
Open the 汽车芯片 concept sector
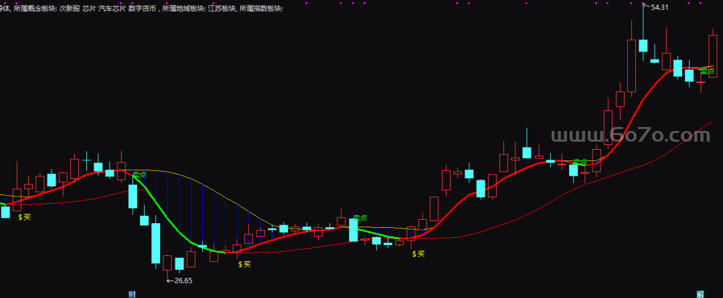pos(112,9)
